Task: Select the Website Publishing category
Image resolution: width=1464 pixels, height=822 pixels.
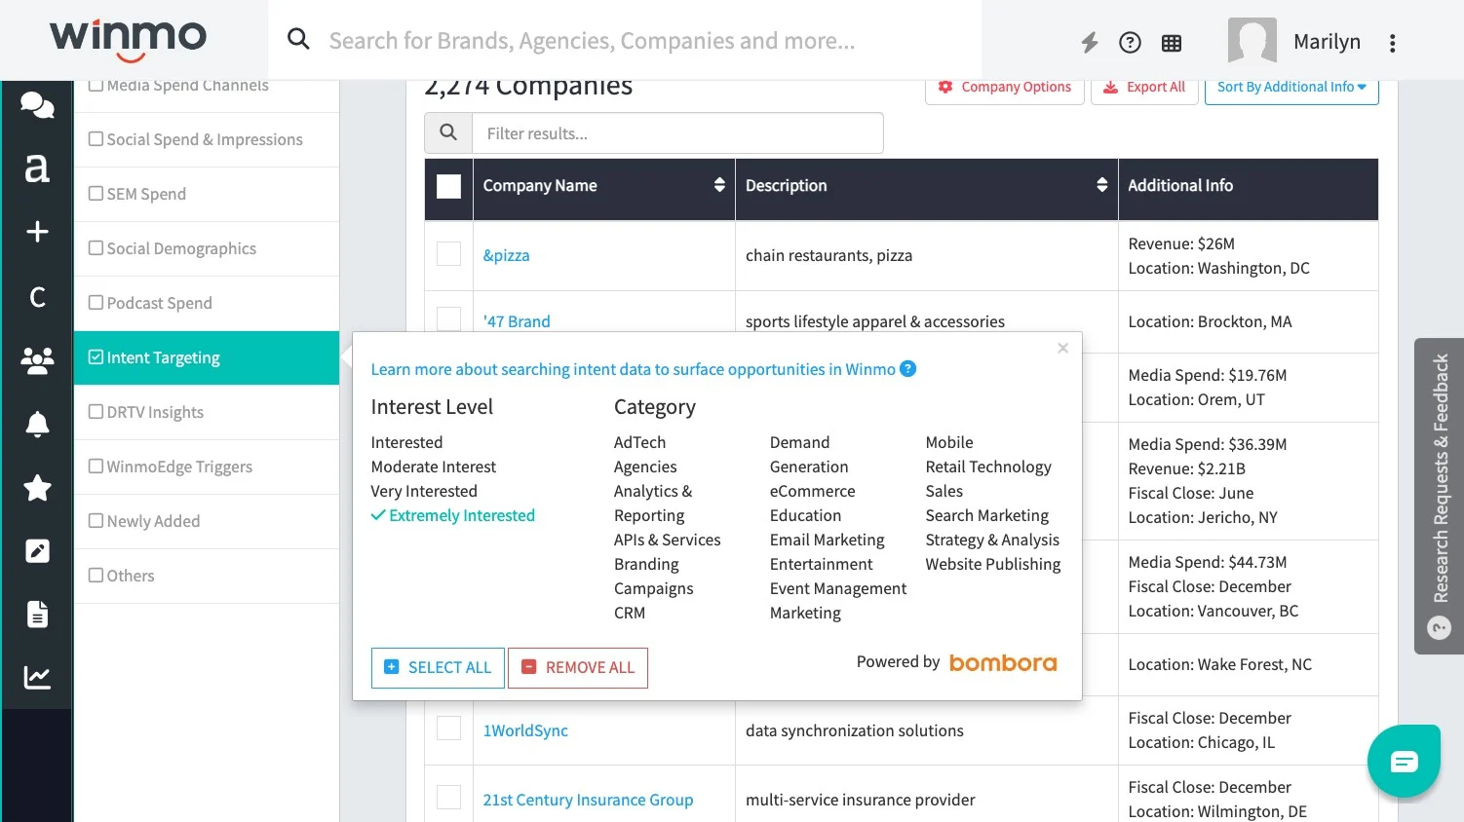Action: tap(992, 564)
